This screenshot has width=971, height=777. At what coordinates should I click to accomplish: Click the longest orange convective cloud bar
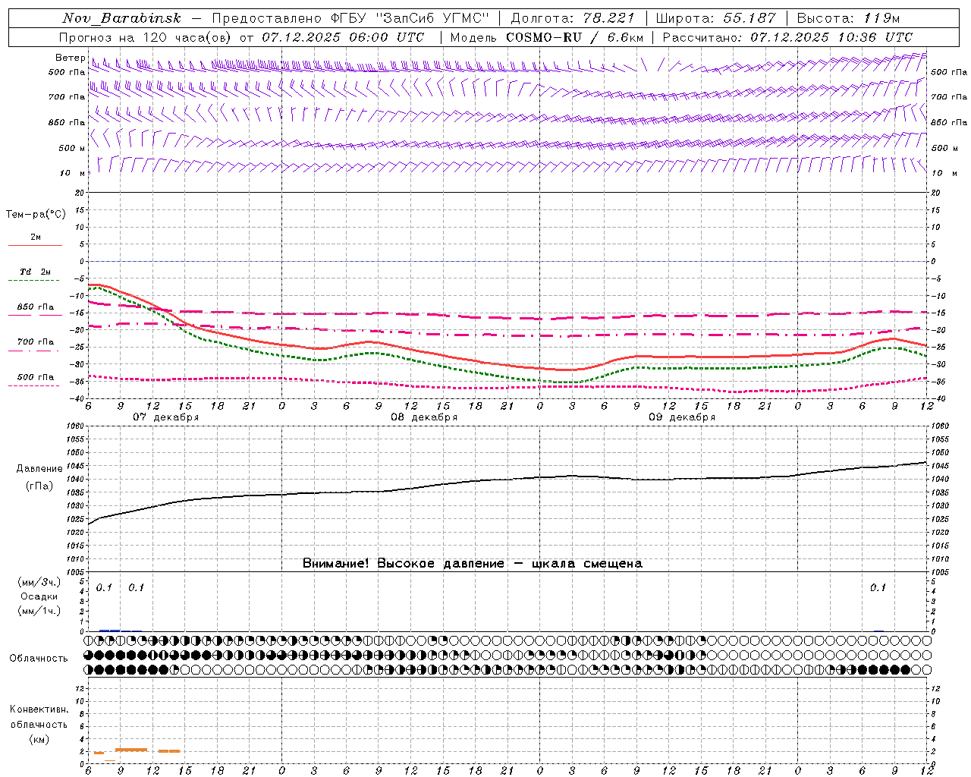point(131,750)
